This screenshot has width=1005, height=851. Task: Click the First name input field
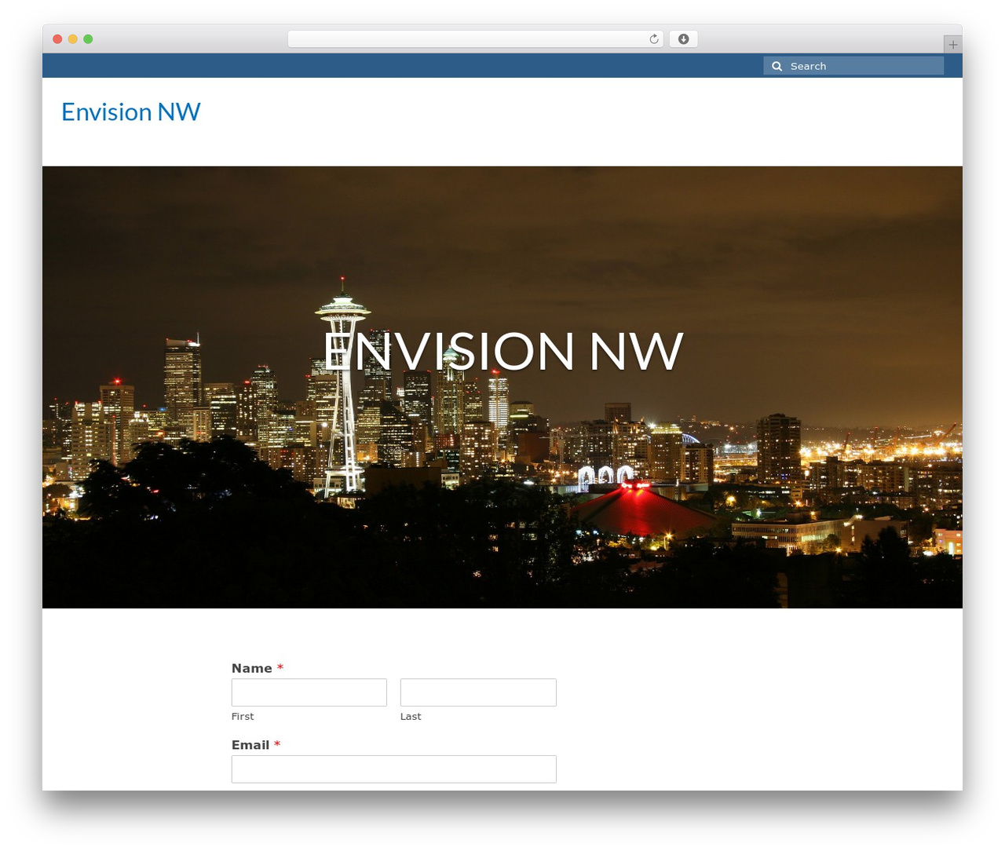[309, 692]
